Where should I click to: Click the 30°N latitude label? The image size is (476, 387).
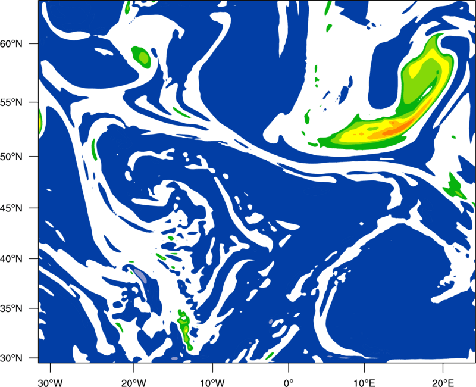coord(11,358)
